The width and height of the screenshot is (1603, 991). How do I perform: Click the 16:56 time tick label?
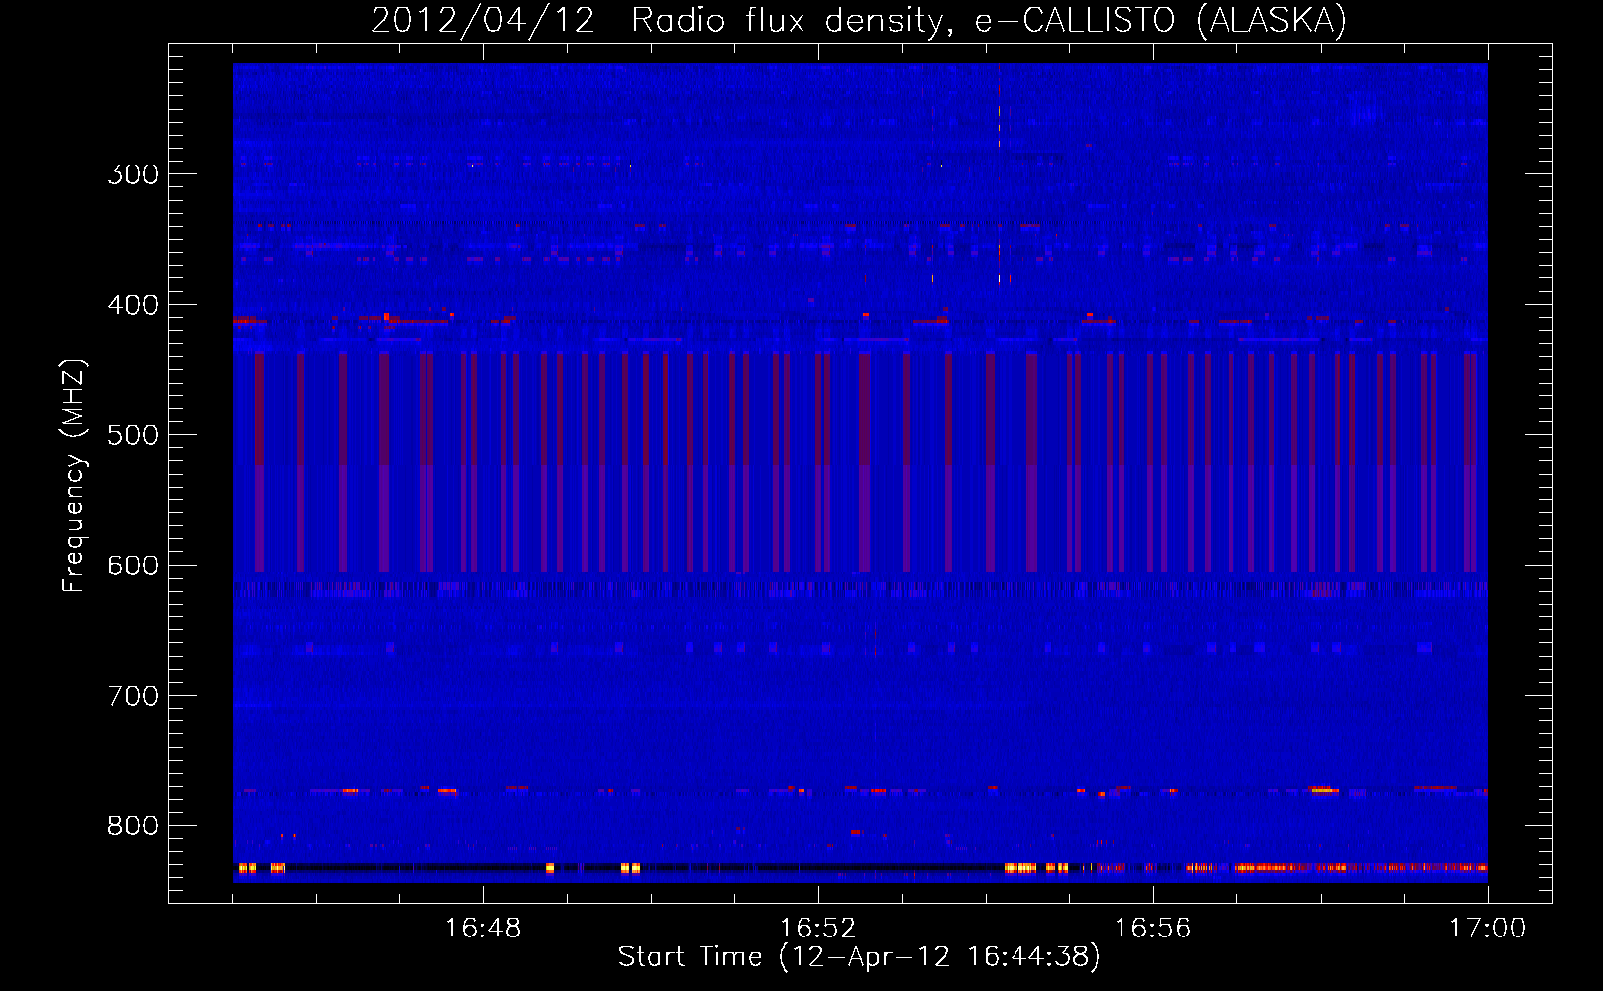point(1152,928)
